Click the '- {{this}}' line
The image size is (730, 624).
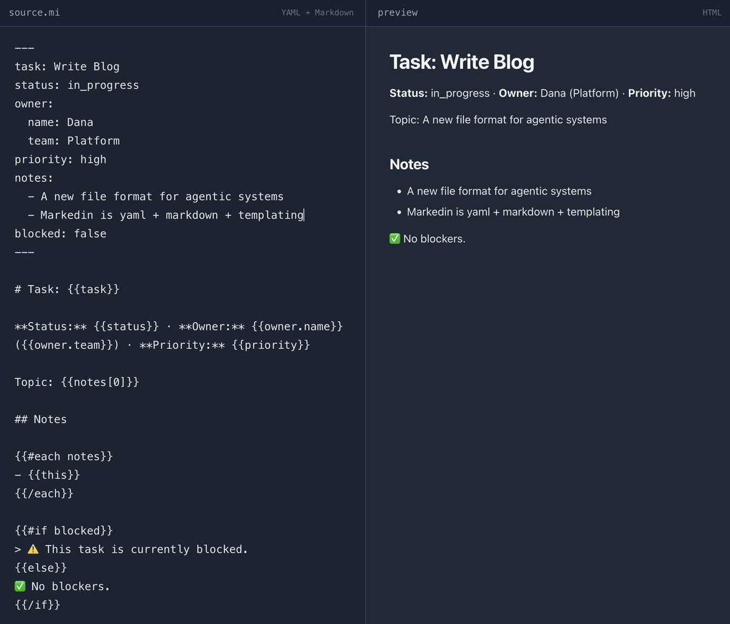[47, 475]
